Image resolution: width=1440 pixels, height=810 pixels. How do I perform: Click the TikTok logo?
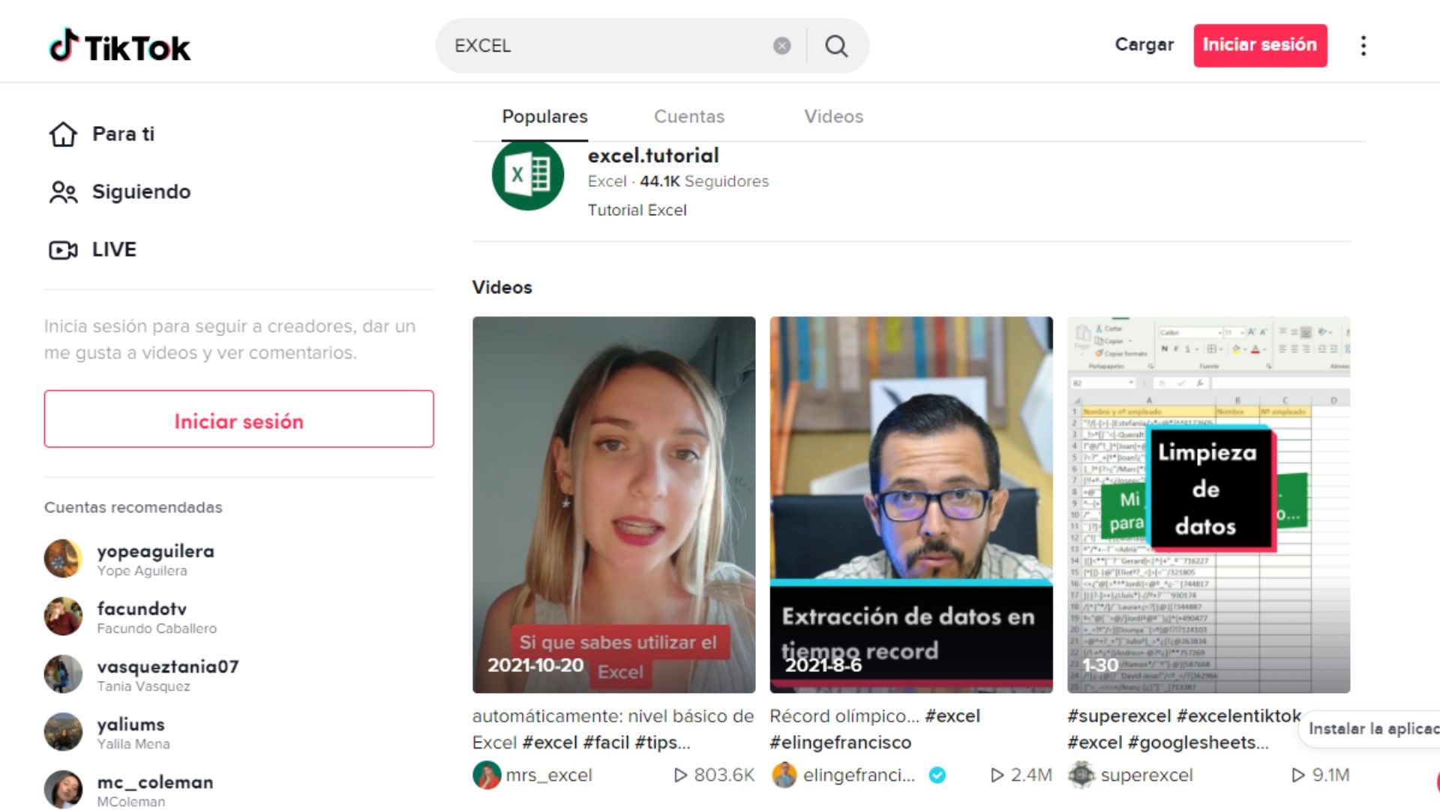pos(120,46)
